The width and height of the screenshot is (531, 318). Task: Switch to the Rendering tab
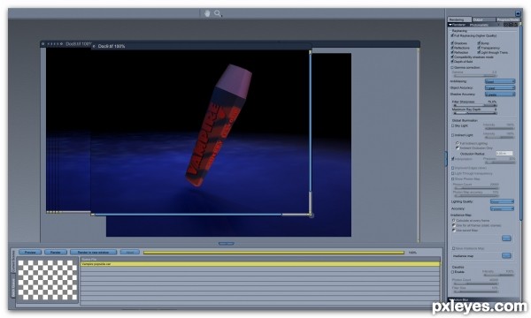pos(459,19)
